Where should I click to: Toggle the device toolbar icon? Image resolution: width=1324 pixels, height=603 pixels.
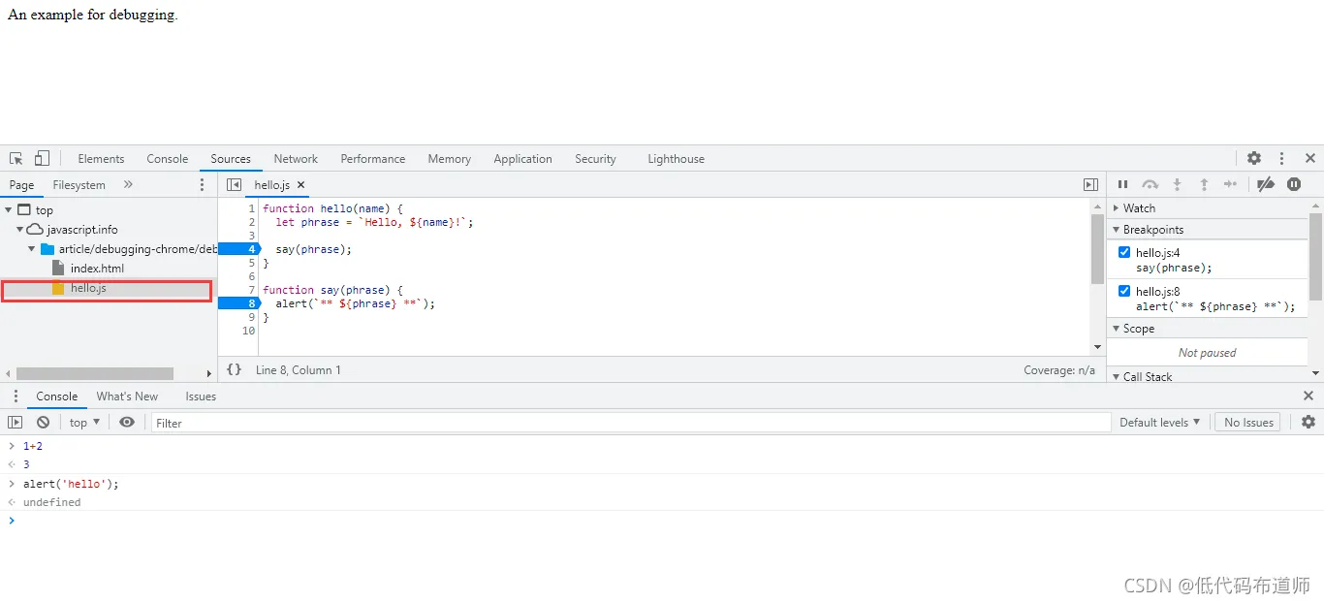[42, 158]
